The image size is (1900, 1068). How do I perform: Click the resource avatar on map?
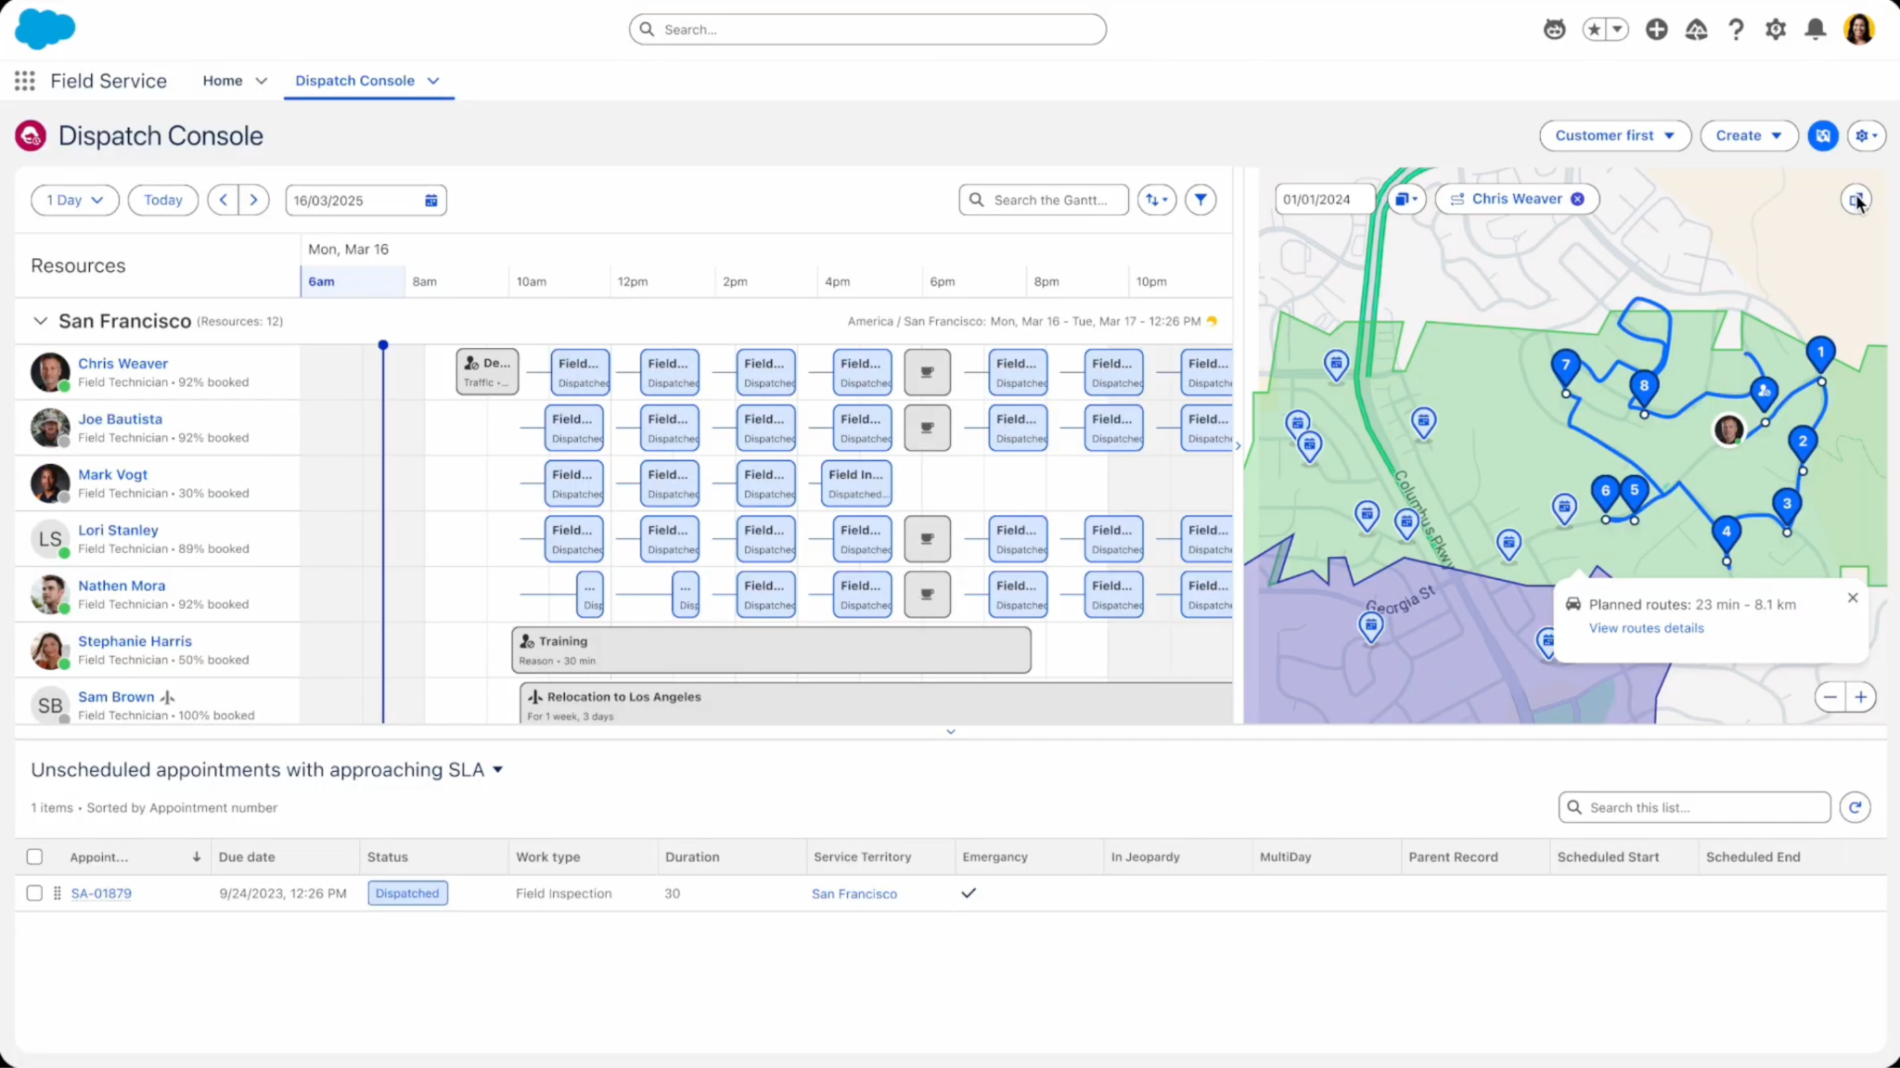click(1728, 430)
